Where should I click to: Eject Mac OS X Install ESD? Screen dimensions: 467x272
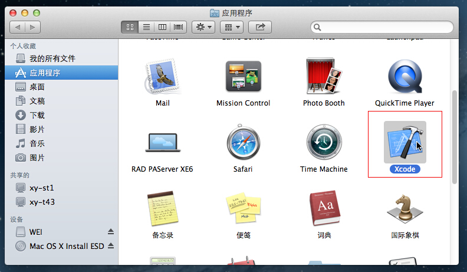[111, 246]
